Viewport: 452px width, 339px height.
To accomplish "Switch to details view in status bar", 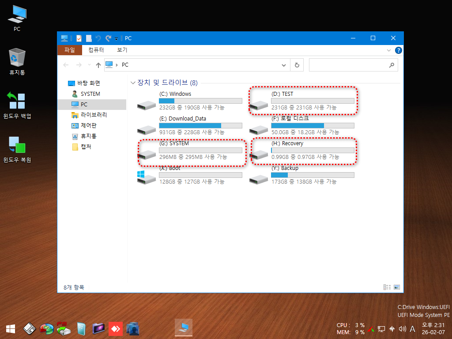I will [x=387, y=287].
